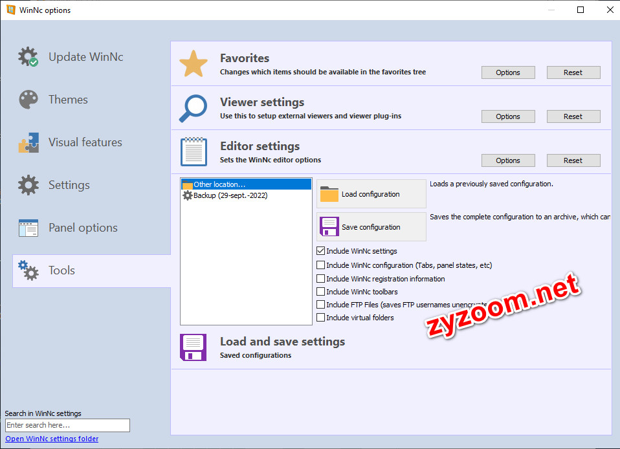Check Include virtual folders
The height and width of the screenshot is (449, 620).
[x=320, y=318]
